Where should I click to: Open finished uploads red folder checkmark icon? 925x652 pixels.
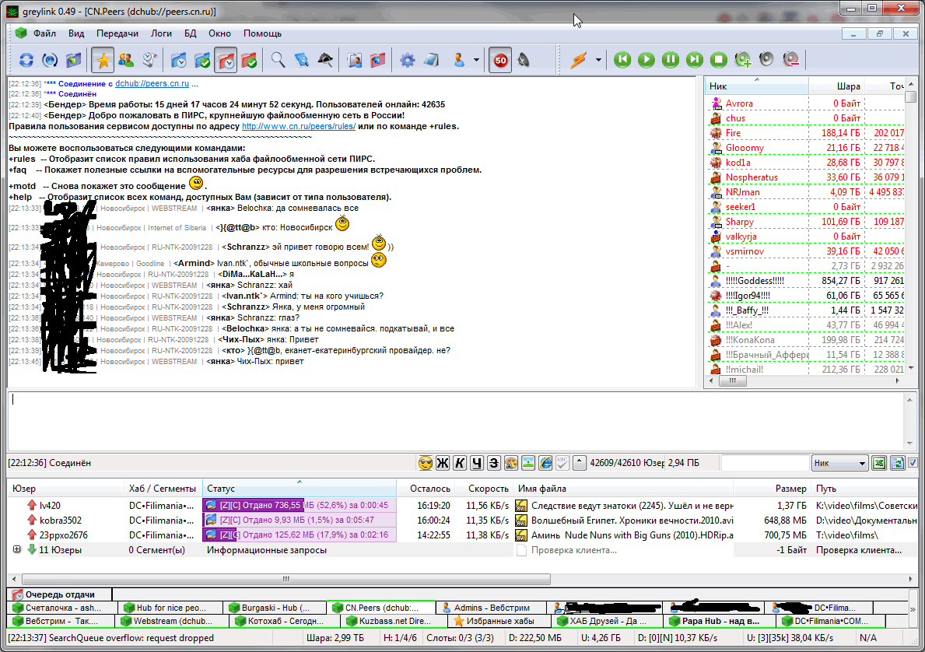pyautogui.click(x=250, y=60)
